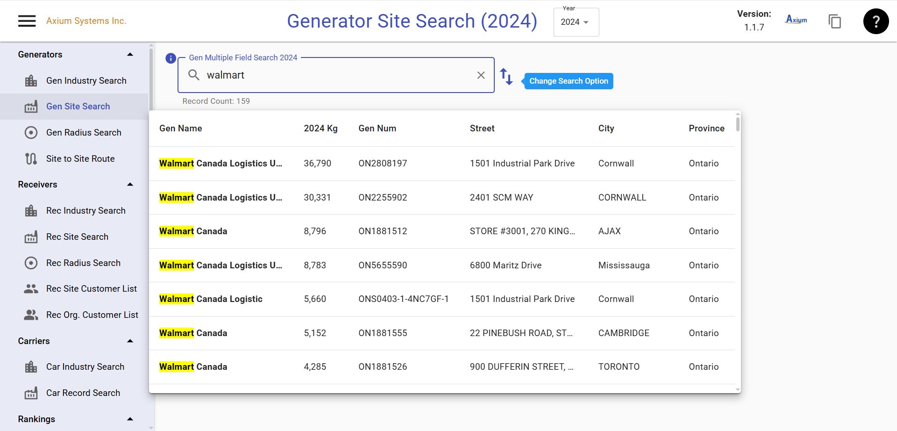
Task: Click Change Search Option button
Action: point(569,81)
